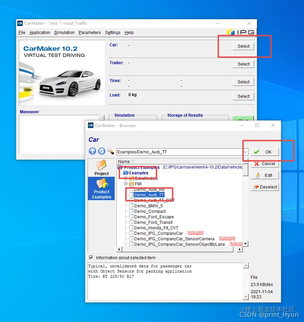Click the refresh icon in Browser toolbar

click(102, 151)
